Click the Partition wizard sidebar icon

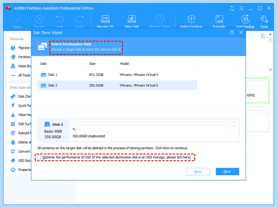click(x=13, y=57)
